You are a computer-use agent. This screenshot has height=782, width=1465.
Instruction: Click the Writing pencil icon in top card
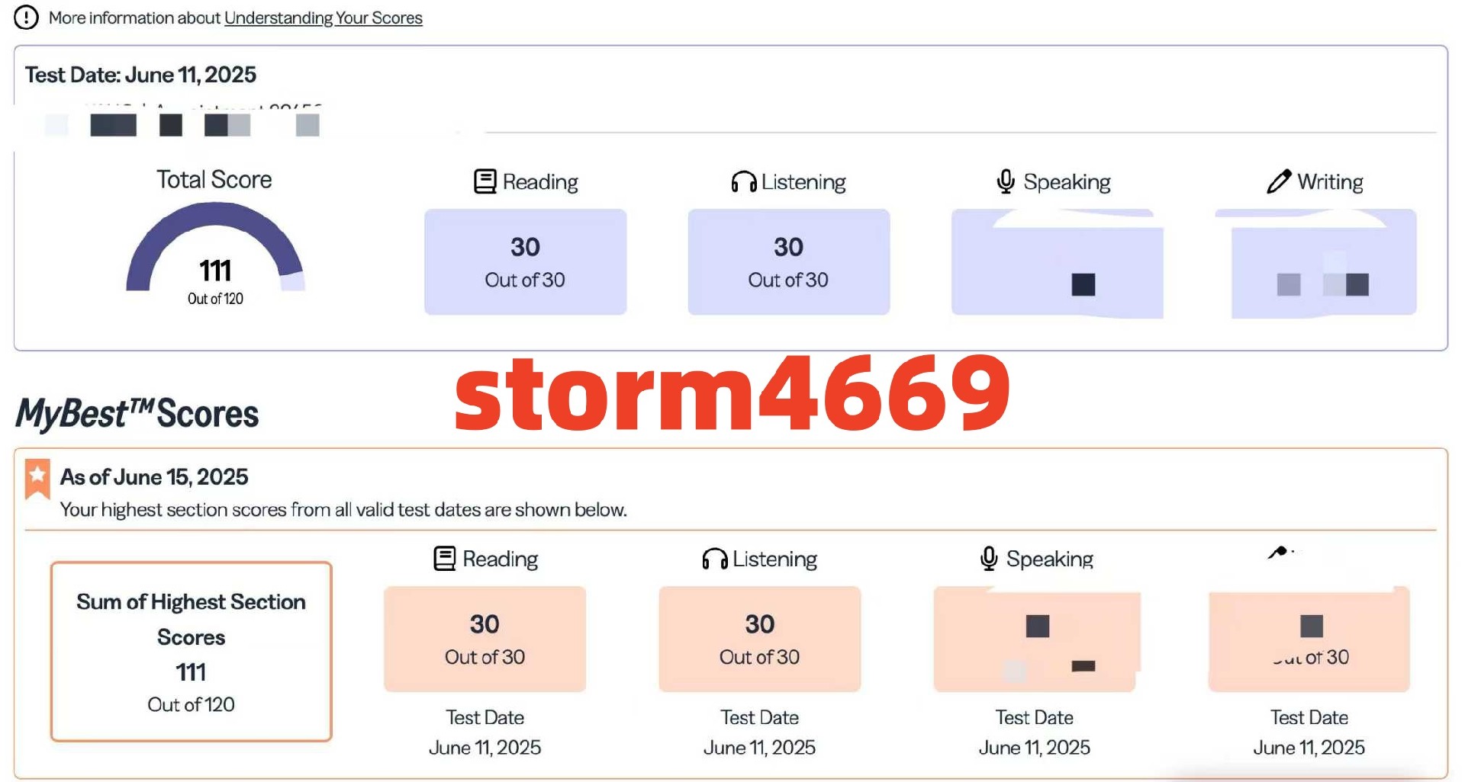pyautogui.click(x=1279, y=181)
